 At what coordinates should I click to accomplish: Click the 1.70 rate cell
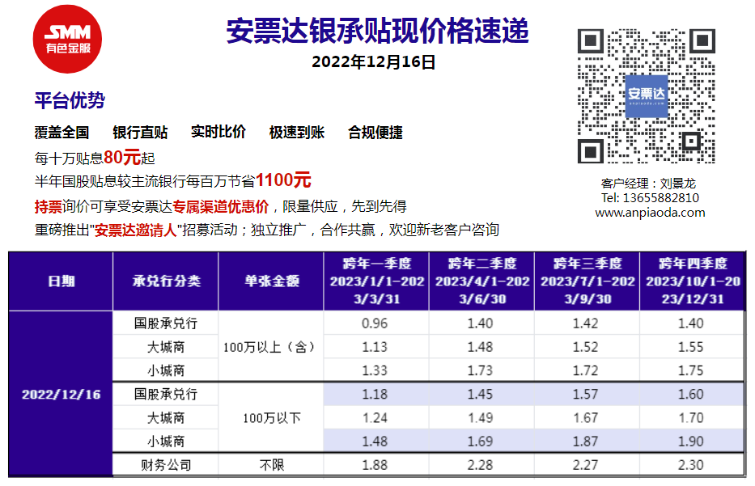click(691, 418)
